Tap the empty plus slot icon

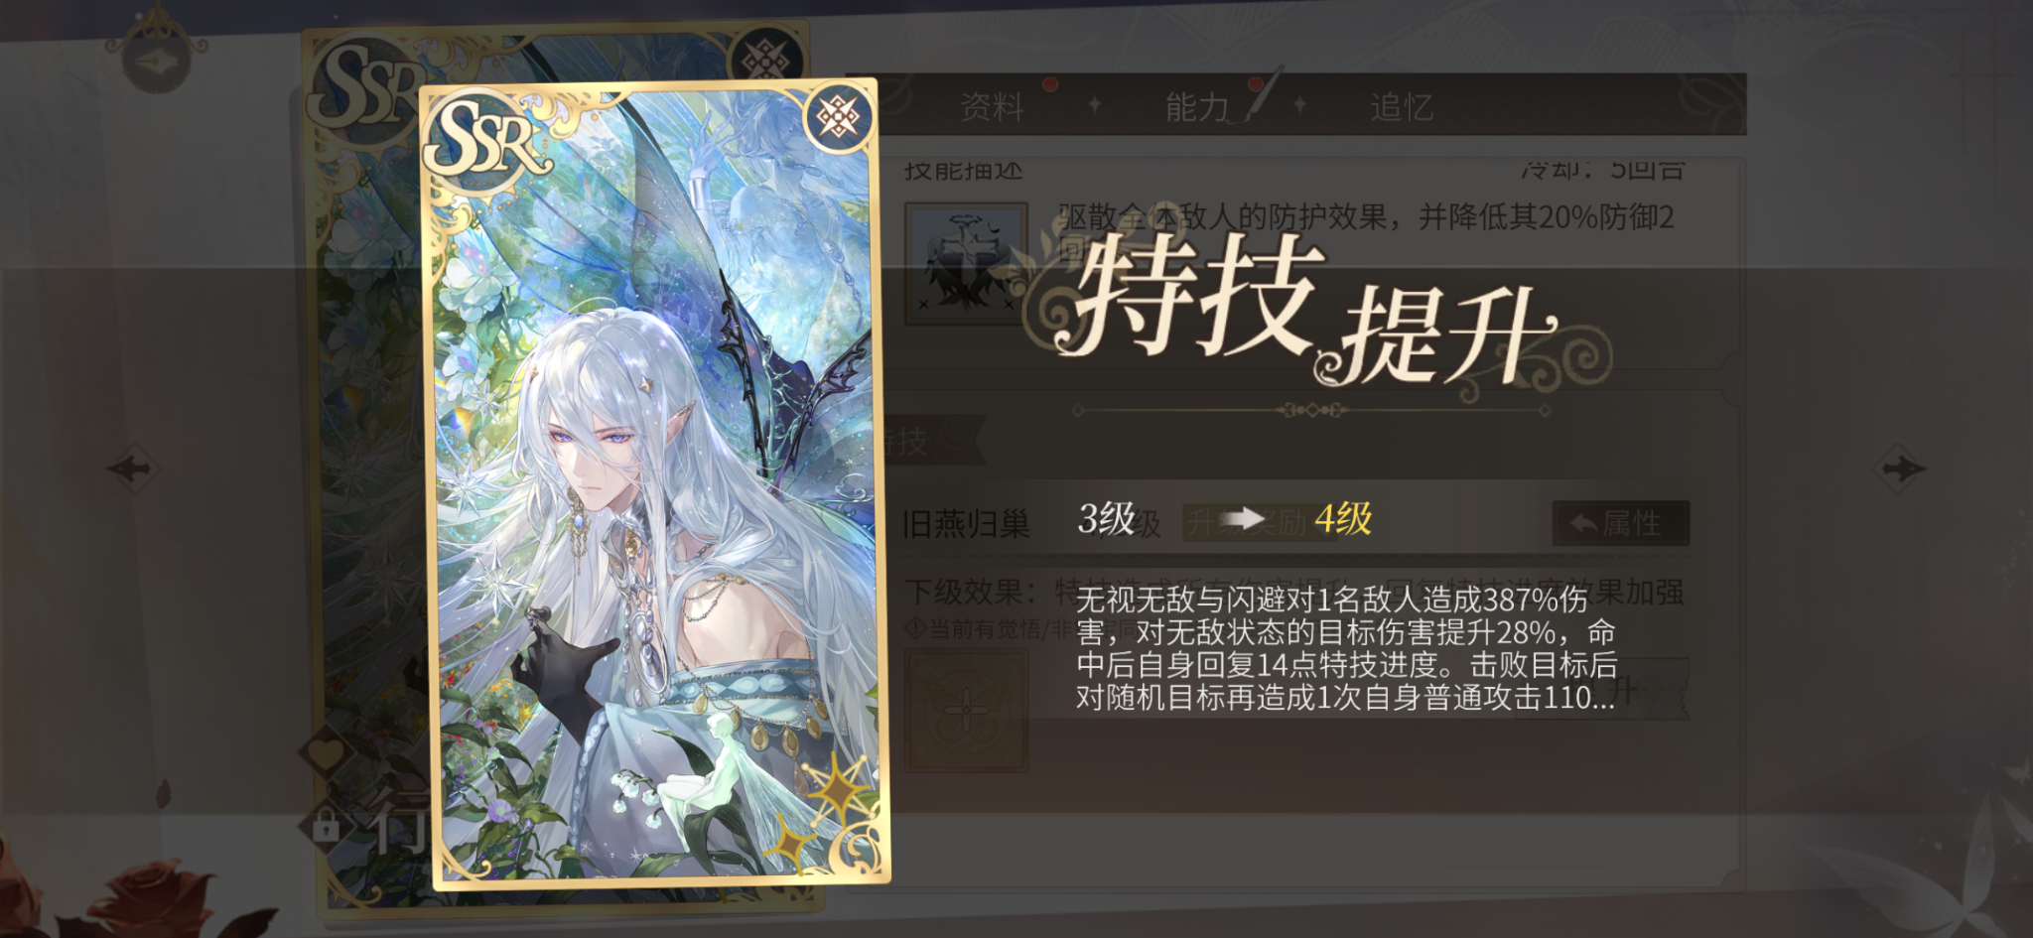pos(966,711)
